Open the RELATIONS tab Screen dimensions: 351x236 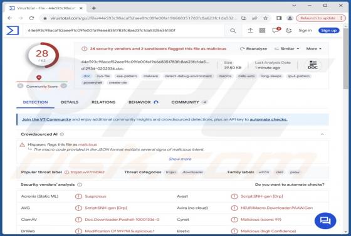pyautogui.click(x=103, y=102)
